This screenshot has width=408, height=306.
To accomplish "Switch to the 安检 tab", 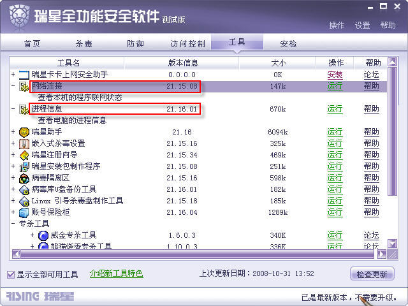I will coord(288,44).
